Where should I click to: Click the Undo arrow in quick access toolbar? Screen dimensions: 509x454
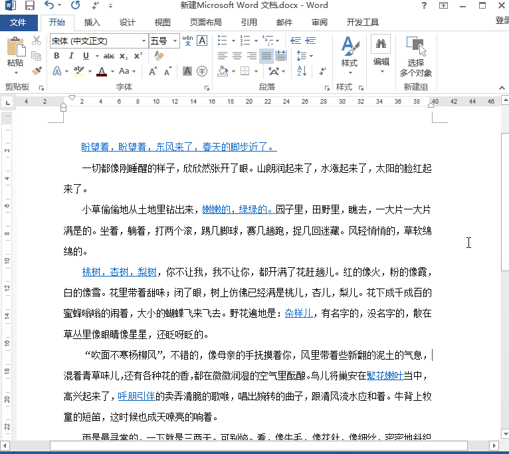49,6
